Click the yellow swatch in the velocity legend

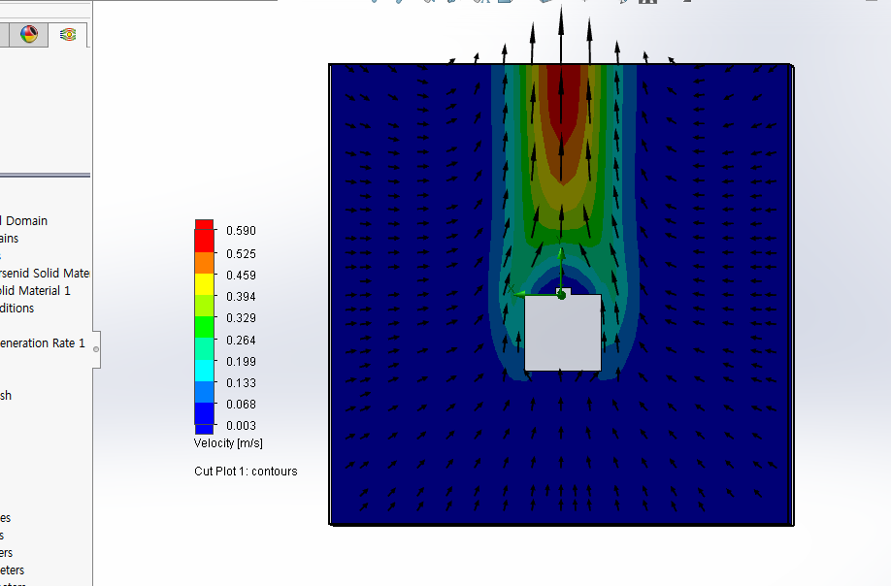pyautogui.click(x=205, y=284)
